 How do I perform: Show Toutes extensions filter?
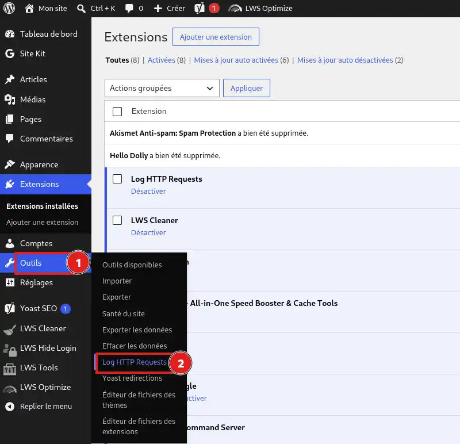click(117, 60)
